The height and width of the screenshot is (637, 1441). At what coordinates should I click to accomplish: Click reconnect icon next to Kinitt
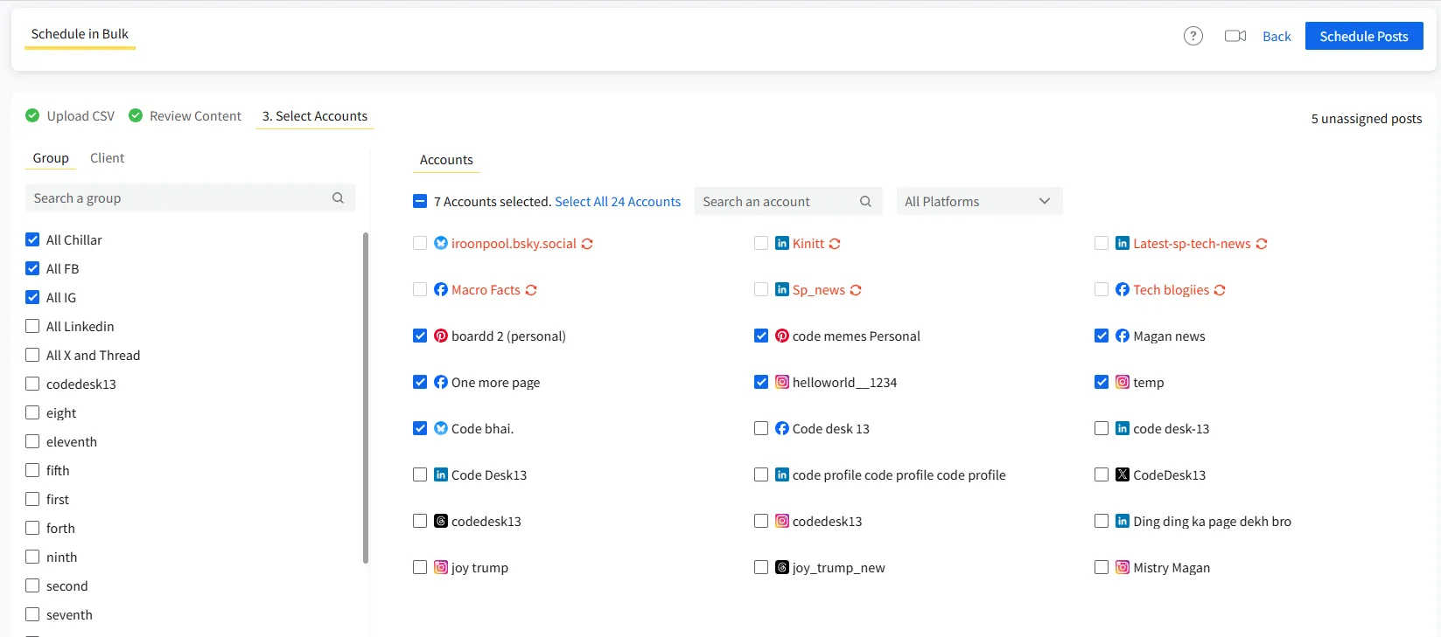835,244
